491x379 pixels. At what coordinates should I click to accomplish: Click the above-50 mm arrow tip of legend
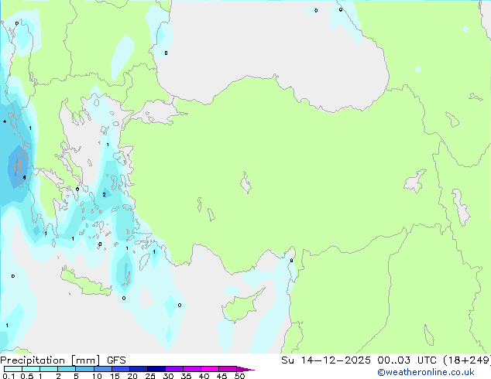245,369
